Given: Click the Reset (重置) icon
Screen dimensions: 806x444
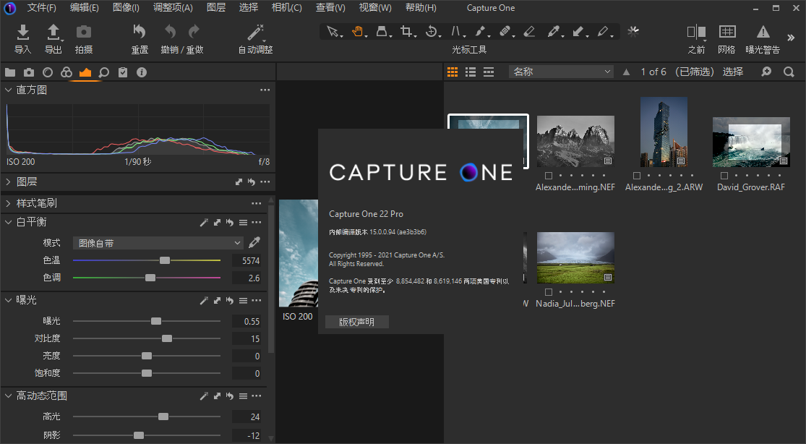Looking at the screenshot, I should coord(140,32).
